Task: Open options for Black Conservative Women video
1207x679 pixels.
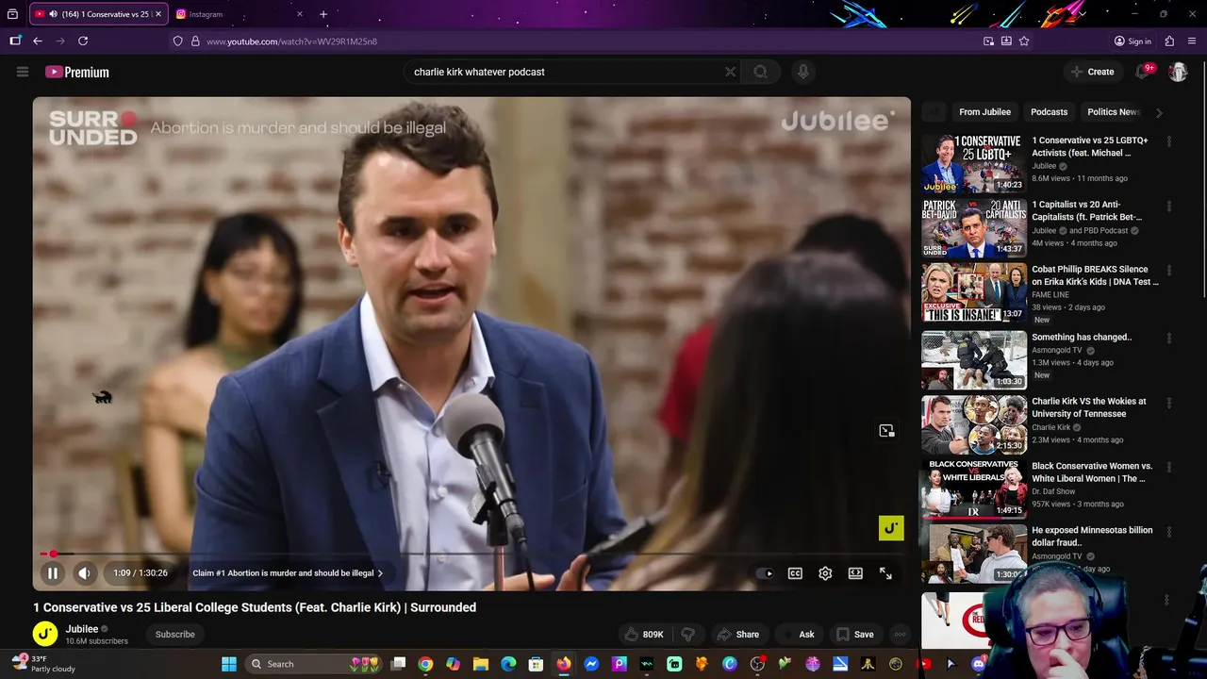Action: 1169,468
